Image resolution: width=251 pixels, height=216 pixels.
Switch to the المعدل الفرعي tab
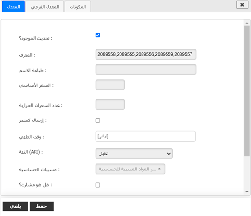coord(45,7)
